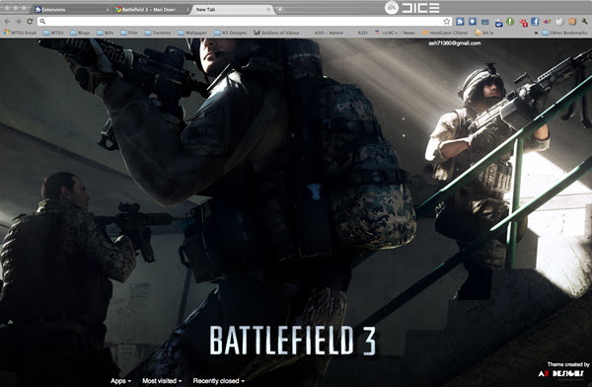Close the New Tab tab

pyautogui.click(x=268, y=10)
